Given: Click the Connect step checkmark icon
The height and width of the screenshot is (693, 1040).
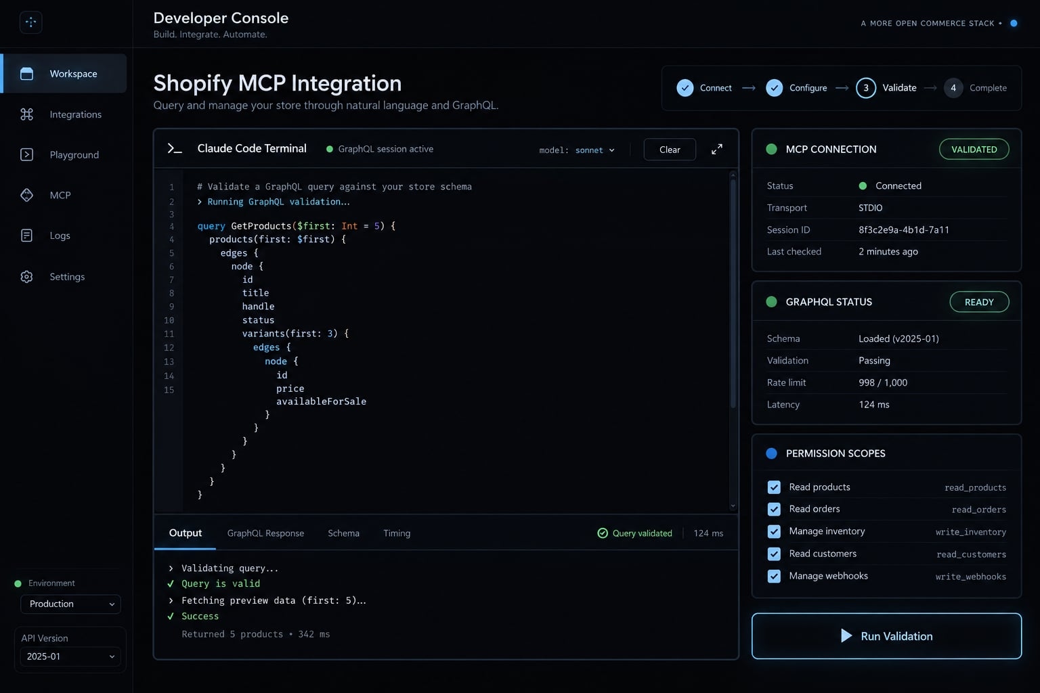Looking at the screenshot, I should click(x=685, y=88).
